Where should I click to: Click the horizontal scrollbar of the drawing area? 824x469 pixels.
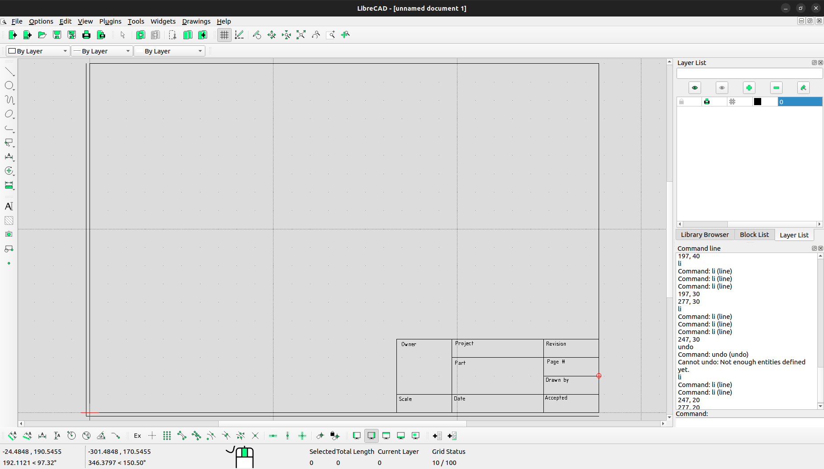point(342,424)
